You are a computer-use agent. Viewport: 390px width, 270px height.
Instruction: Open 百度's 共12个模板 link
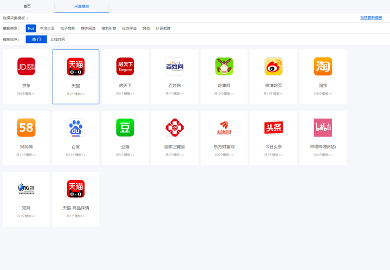76,155
